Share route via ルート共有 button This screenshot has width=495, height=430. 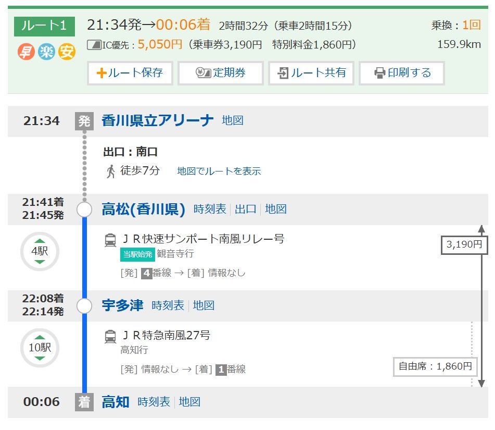click(x=311, y=73)
